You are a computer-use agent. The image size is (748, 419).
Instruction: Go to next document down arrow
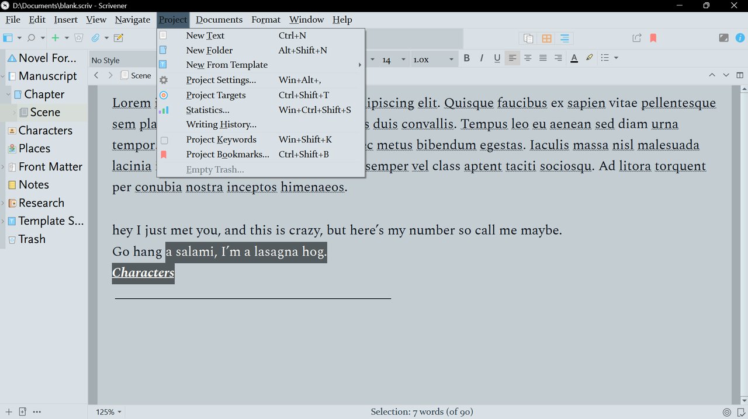(726, 75)
